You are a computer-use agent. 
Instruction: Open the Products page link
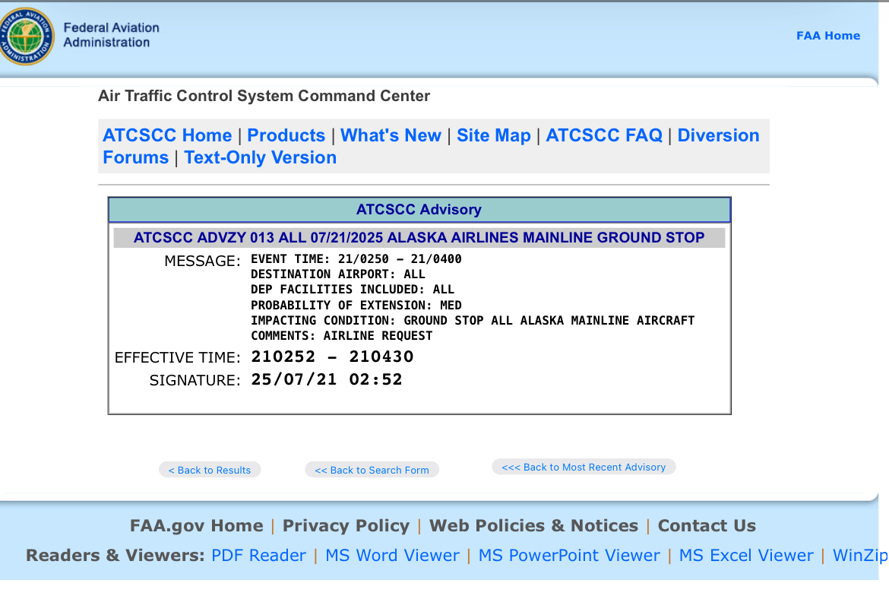point(286,135)
